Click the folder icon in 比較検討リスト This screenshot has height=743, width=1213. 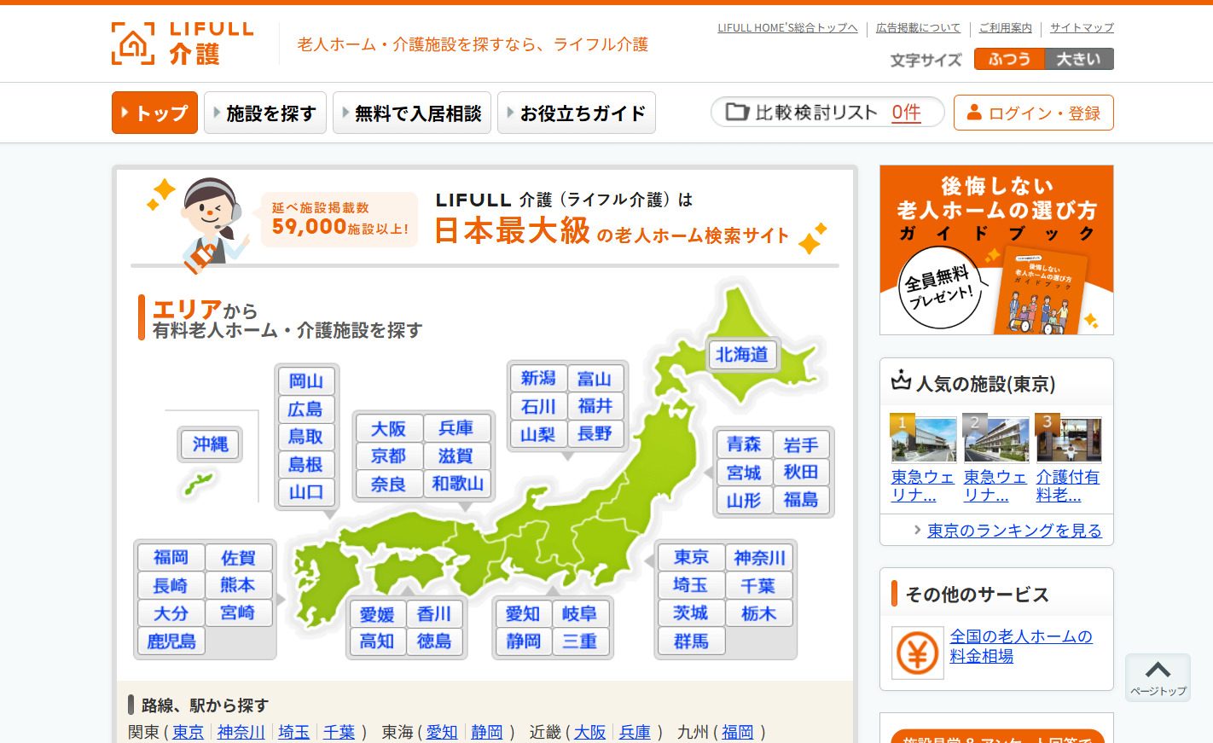click(737, 112)
